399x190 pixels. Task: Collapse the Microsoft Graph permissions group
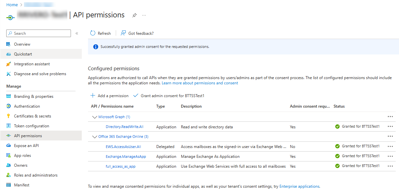point(95,117)
